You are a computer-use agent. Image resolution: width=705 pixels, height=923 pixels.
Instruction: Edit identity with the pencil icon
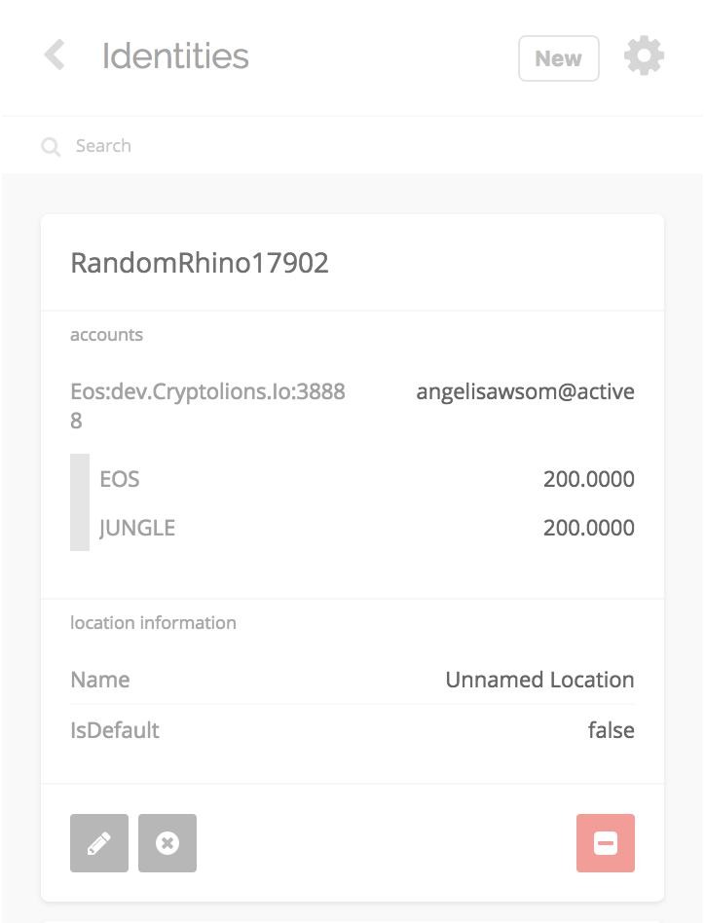99,843
